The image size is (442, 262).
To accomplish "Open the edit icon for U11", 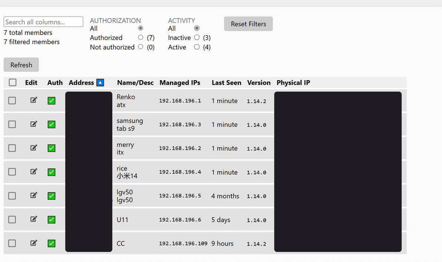I will [x=34, y=219].
